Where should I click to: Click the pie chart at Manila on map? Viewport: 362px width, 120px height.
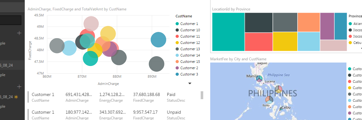coord(259,79)
